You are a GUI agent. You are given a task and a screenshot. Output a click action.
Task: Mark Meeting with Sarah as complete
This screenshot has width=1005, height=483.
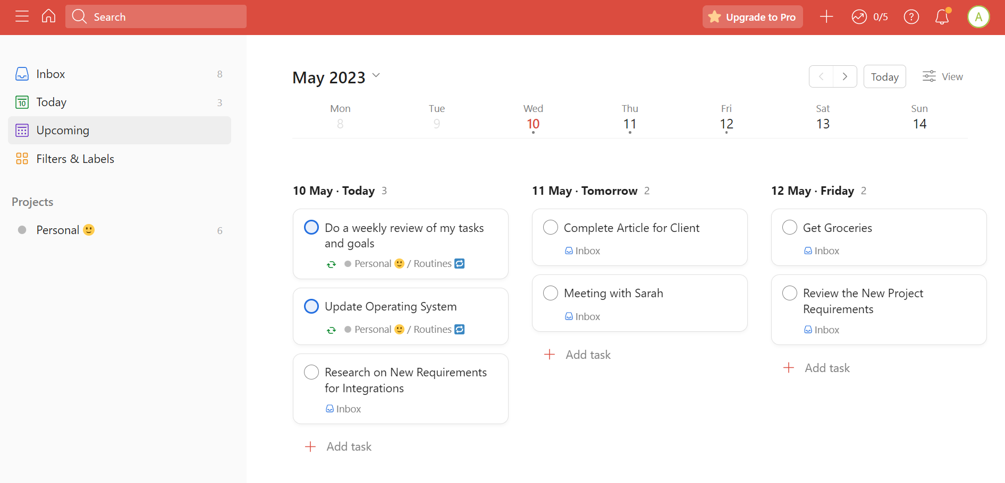(551, 292)
